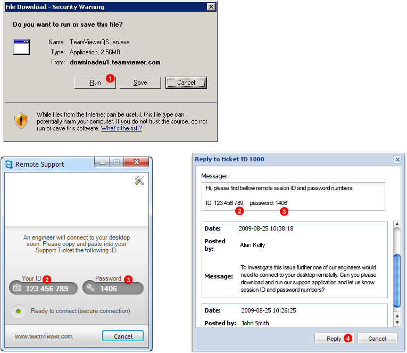Cancel the Reply to ticket ID 1000 dialog

coord(377,338)
